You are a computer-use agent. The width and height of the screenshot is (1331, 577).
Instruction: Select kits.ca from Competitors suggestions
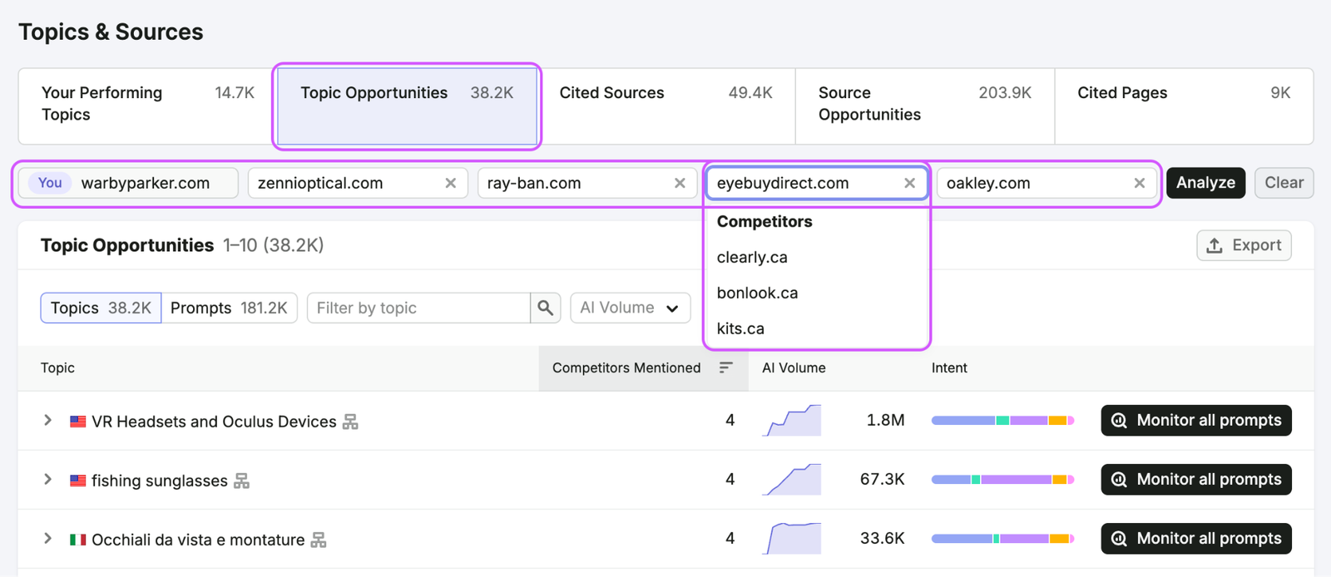[x=740, y=328]
